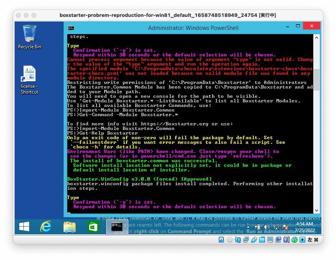Screen dimensions: 336x260
Task: Open the Windows Start button
Action: (24, 226)
